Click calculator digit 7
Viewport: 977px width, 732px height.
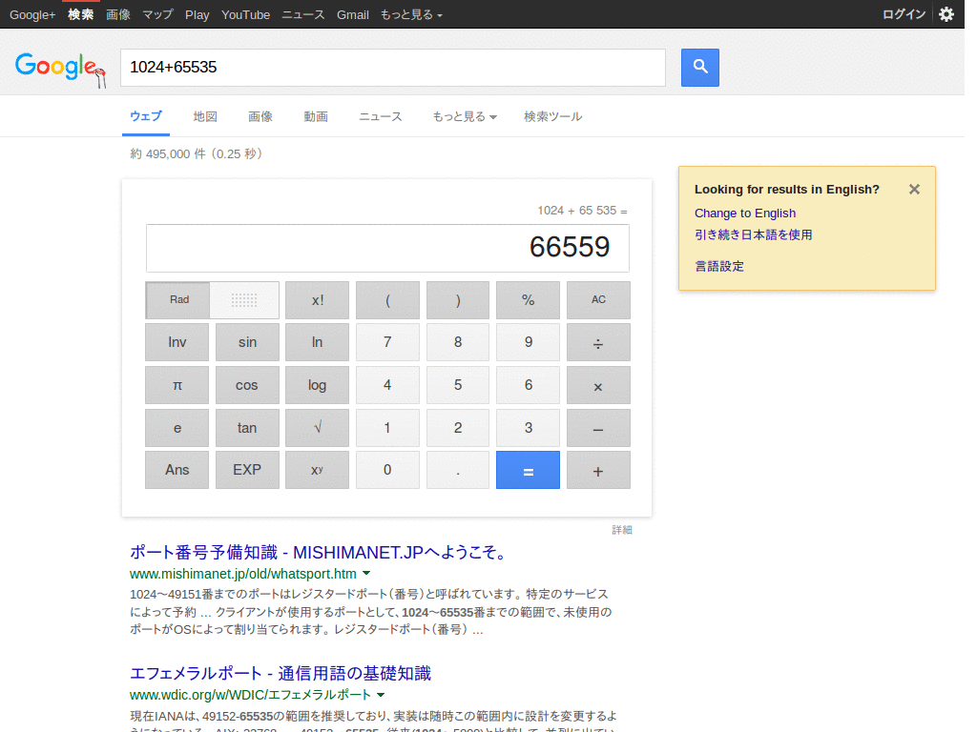point(387,342)
